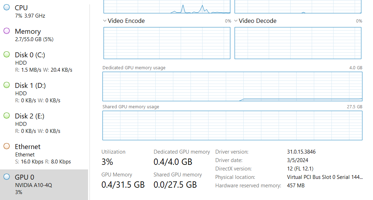Select the Disk 1 (D:) sidebar entry
This screenshot has width=373, height=200.
click(x=44, y=93)
